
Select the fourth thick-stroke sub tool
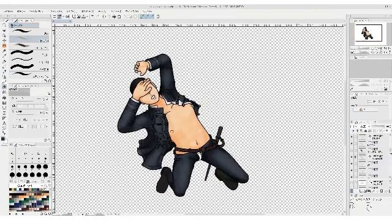(29, 53)
